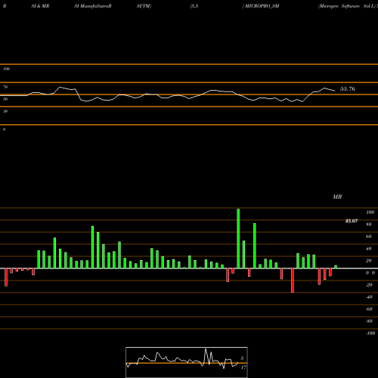Viewport: 378px width, 378px height.
Task: Click the -20 label on MR axis
Action: coord(369,285)
